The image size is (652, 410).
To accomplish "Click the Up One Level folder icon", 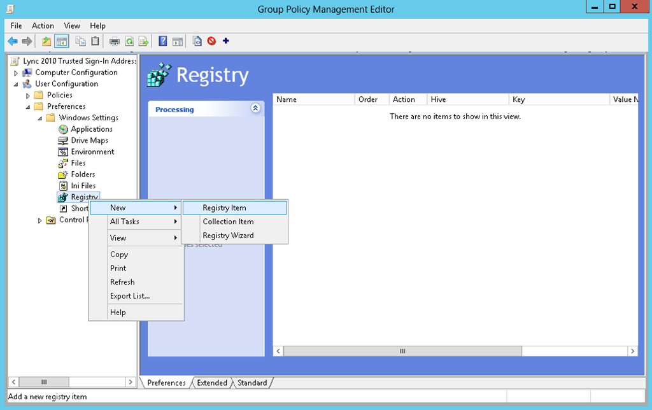I will click(46, 41).
